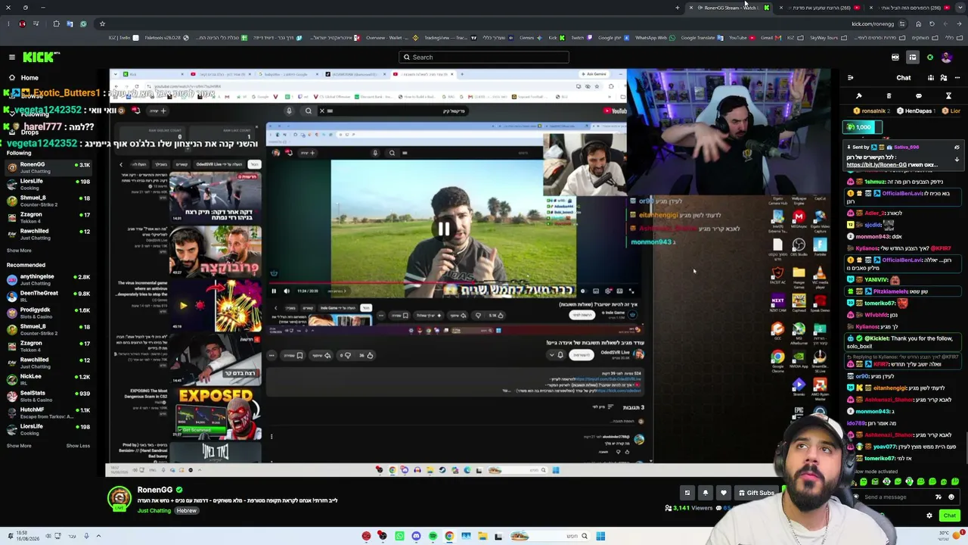This screenshot has height=545, width=968.
Task: Expand Show More under Following
Action: (19, 251)
